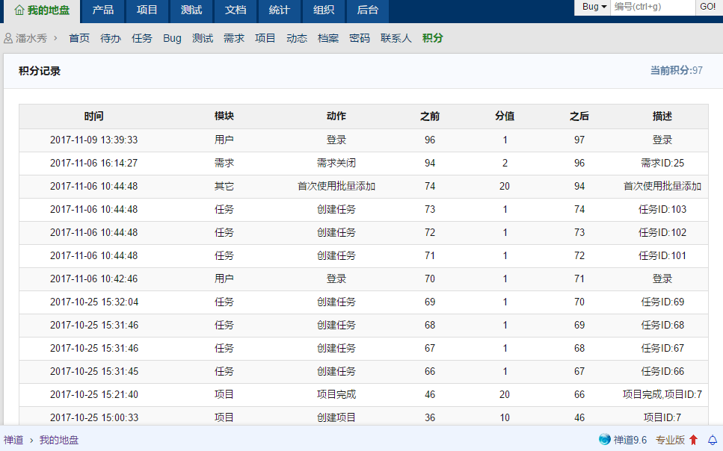Click the ID search input field
This screenshot has height=451, width=723.
coord(653,7)
